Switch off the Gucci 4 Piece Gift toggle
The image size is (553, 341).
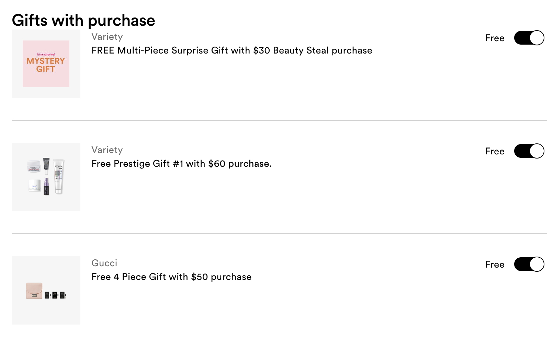click(x=529, y=264)
